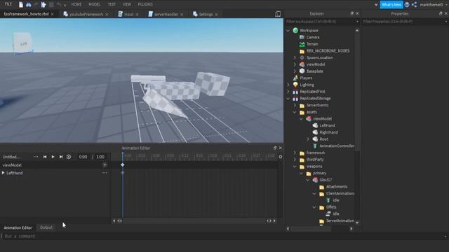
Task: Click the Explorer vertical scrollbar down arrow
Action: (357, 223)
